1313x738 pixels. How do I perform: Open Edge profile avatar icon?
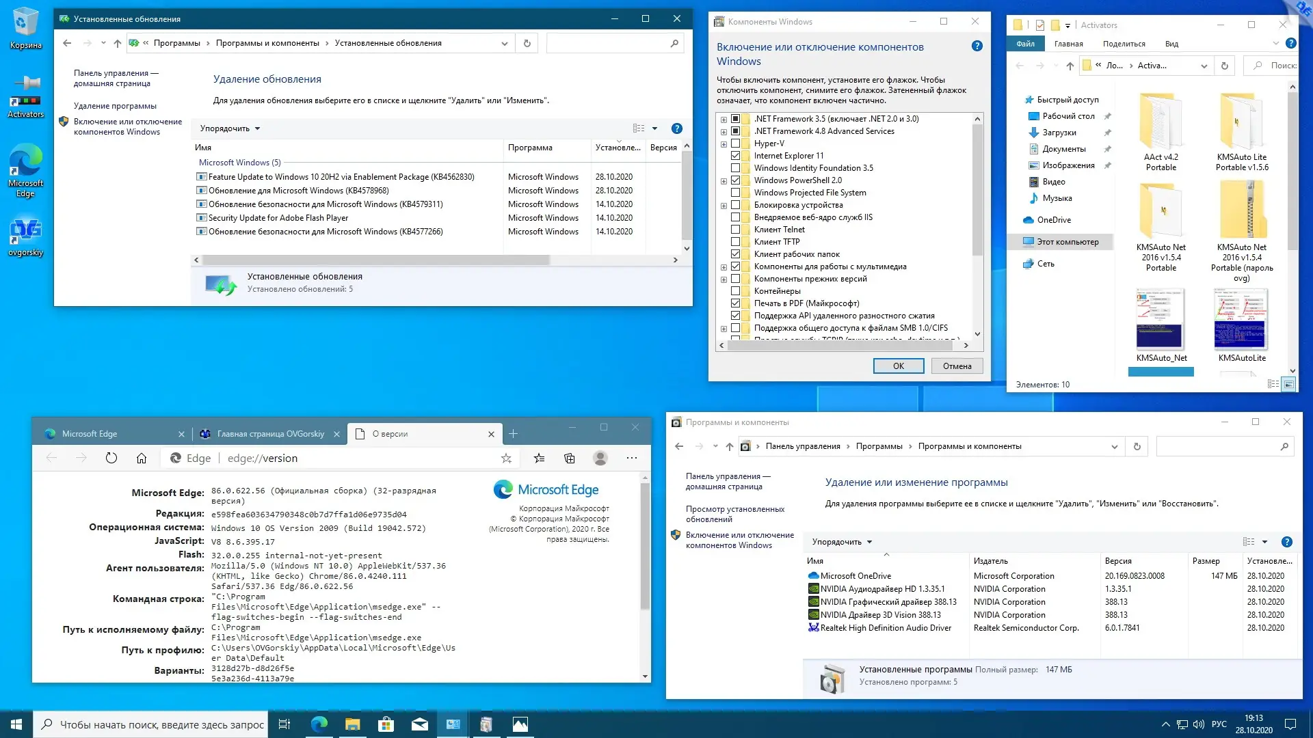coord(600,459)
